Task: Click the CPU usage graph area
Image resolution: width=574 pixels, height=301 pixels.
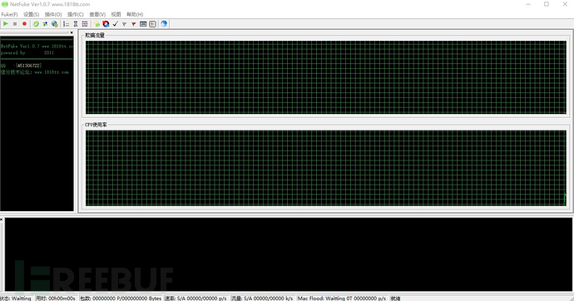Action: pyautogui.click(x=326, y=168)
